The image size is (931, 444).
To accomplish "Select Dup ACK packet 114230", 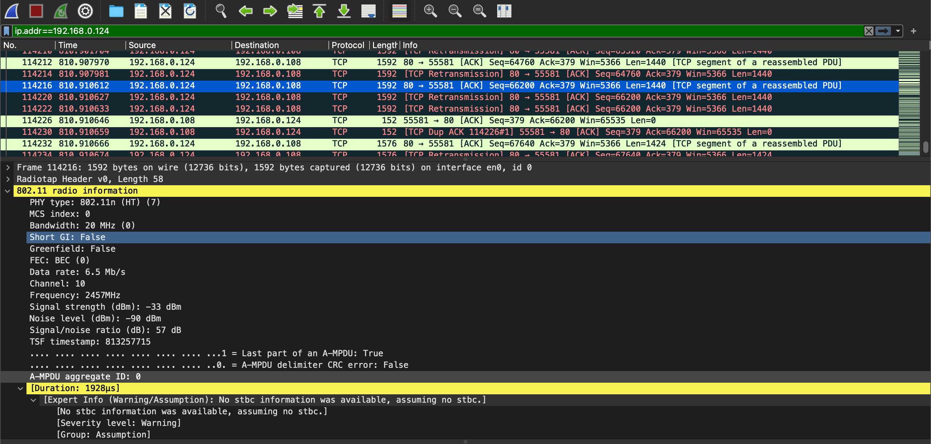I will pos(450,132).
